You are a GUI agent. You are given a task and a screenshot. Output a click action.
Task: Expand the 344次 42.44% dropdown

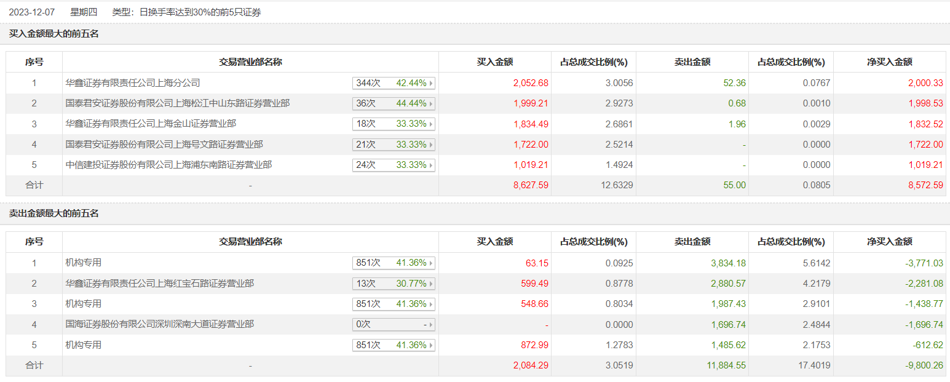(394, 83)
